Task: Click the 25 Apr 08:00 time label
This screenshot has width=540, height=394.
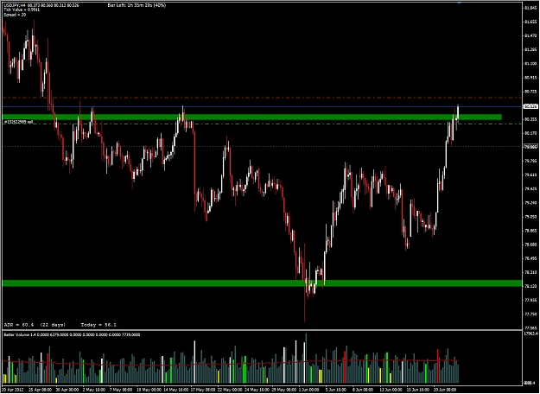Action: click(41, 390)
